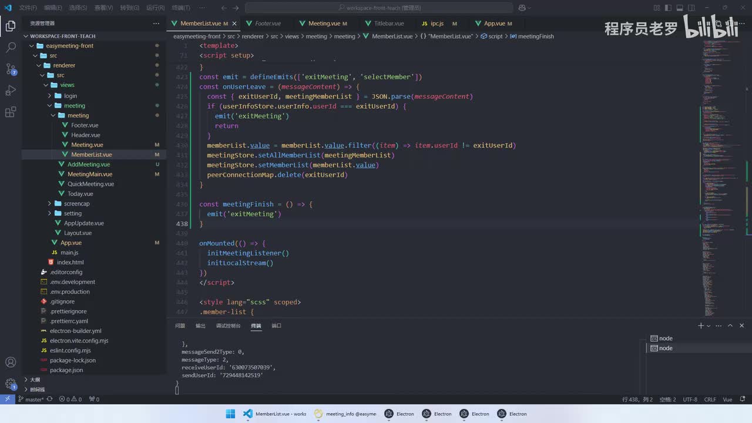Image resolution: width=752 pixels, height=423 pixels.
Task: Change file encoding UTF-8
Action: click(x=690, y=399)
